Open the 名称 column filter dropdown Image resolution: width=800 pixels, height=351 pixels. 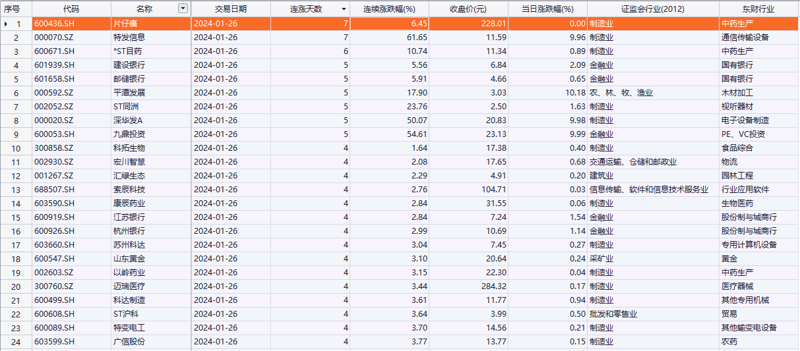click(183, 9)
